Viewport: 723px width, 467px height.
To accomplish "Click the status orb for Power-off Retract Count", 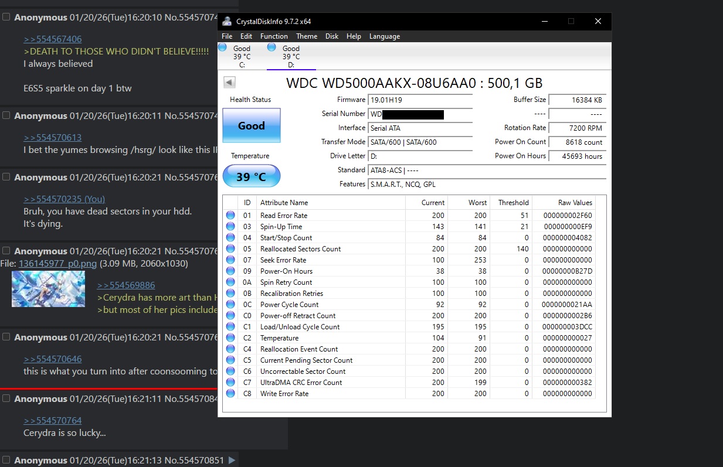I will pos(230,316).
